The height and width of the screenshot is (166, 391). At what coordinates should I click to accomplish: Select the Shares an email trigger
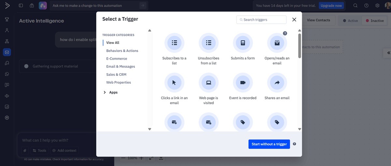click(277, 86)
